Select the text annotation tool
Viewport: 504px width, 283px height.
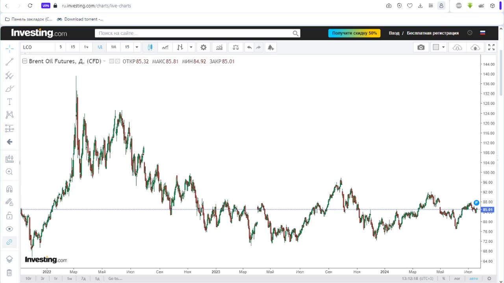[x=9, y=101]
